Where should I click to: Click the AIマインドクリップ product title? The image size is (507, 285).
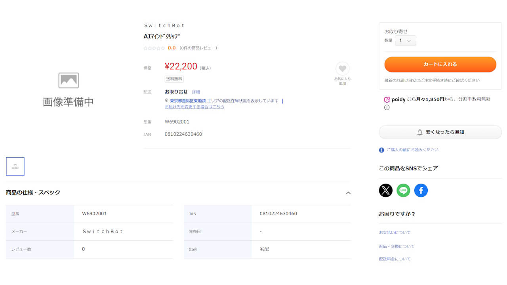click(162, 36)
